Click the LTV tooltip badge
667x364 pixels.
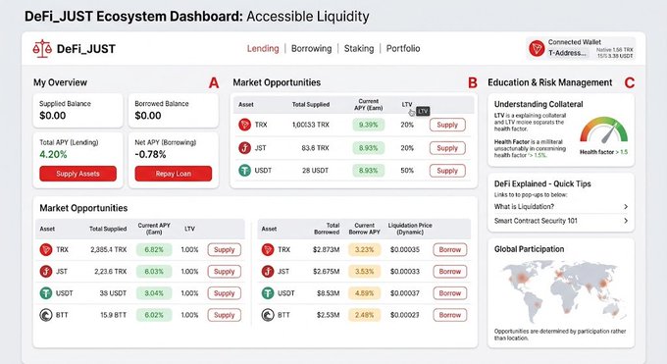pyautogui.click(x=423, y=111)
